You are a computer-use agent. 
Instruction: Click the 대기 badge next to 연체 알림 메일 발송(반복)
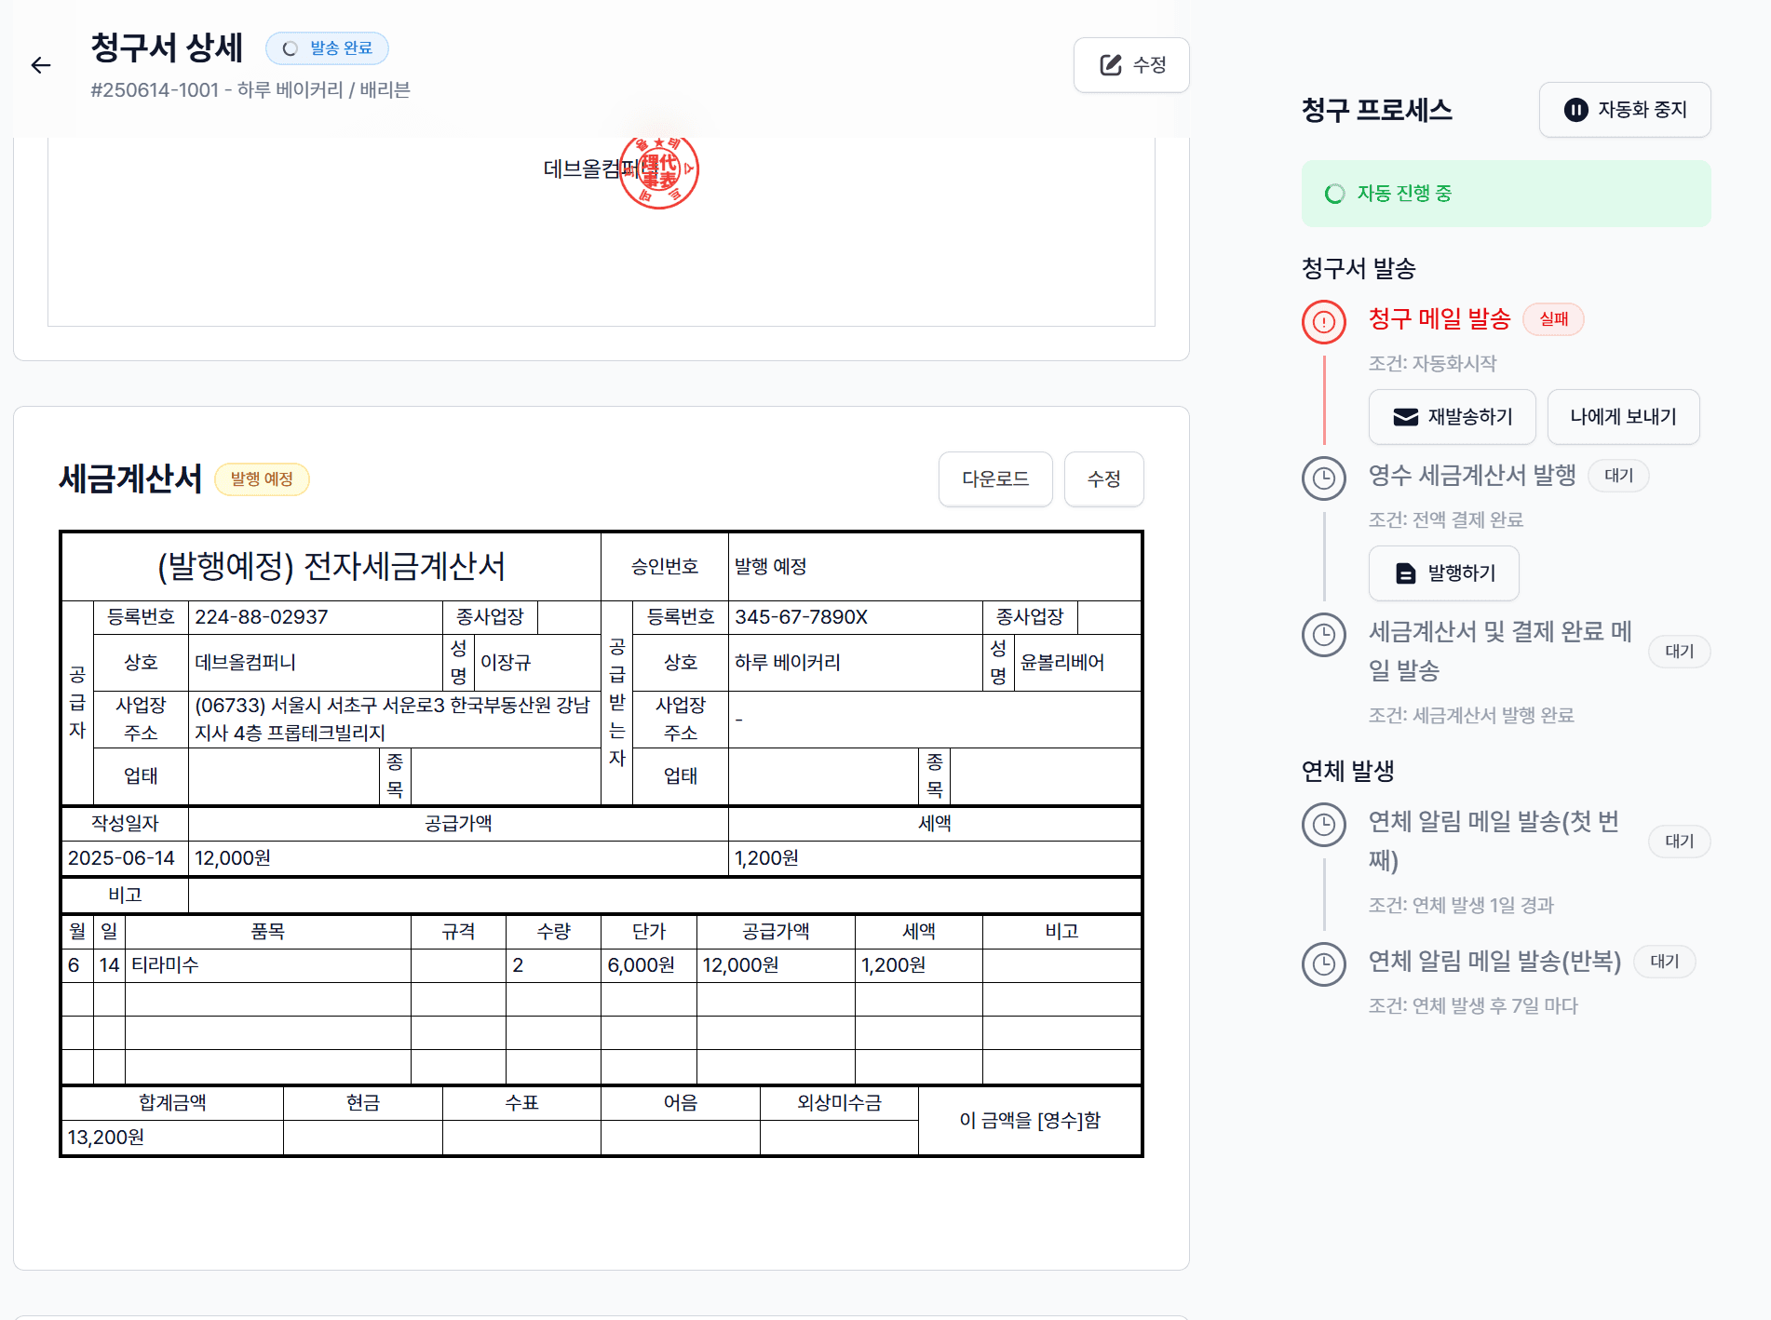(x=1665, y=962)
